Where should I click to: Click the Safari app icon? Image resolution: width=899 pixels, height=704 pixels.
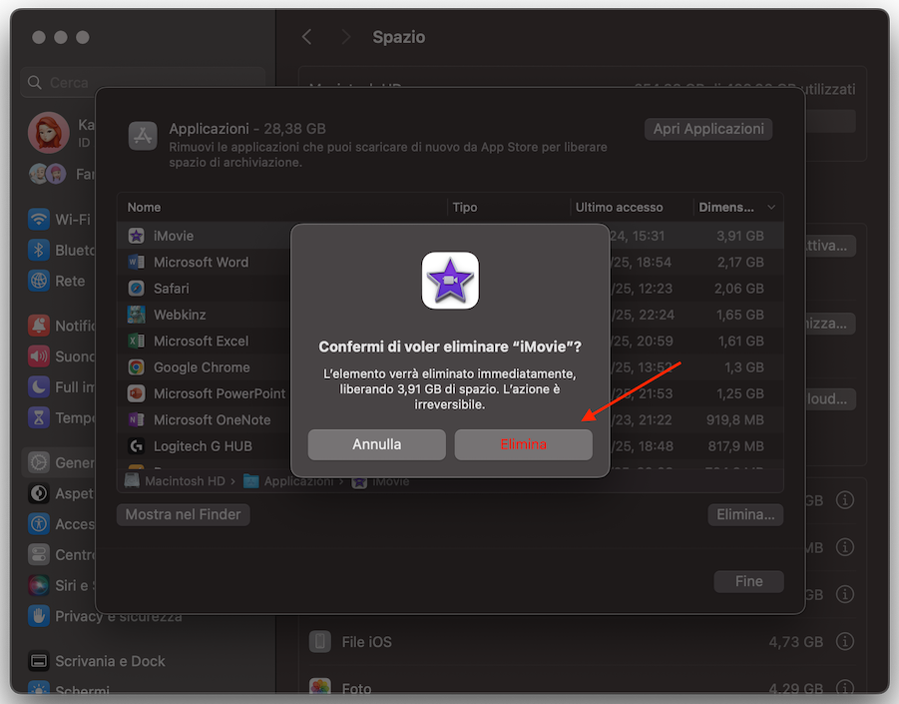[134, 288]
